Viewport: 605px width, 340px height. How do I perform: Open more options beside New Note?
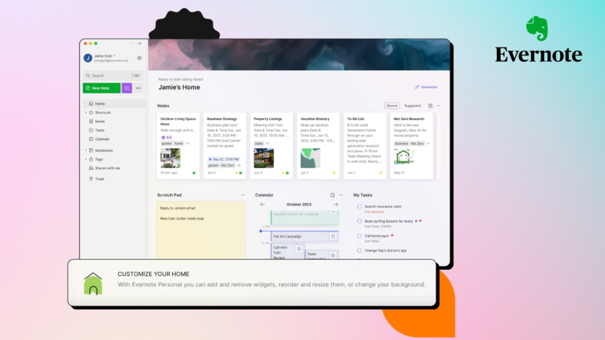click(x=138, y=89)
